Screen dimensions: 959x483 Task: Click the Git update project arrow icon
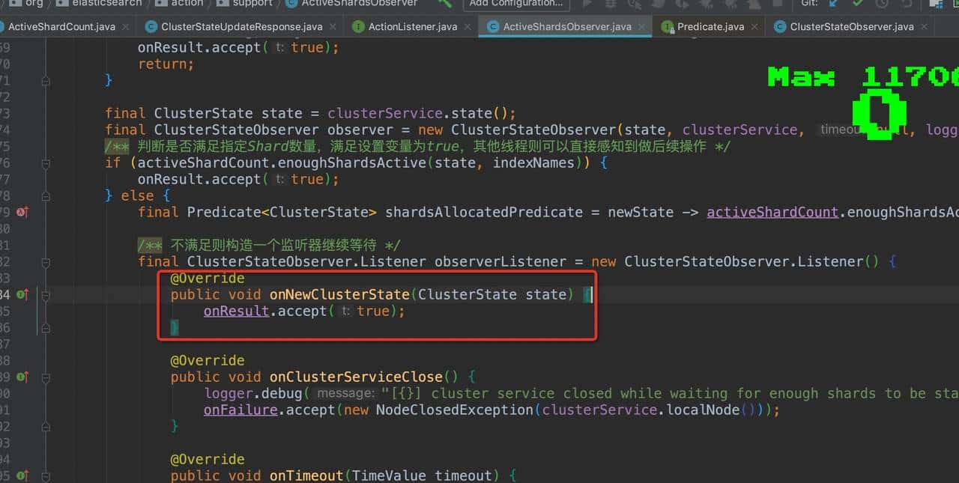click(x=832, y=3)
